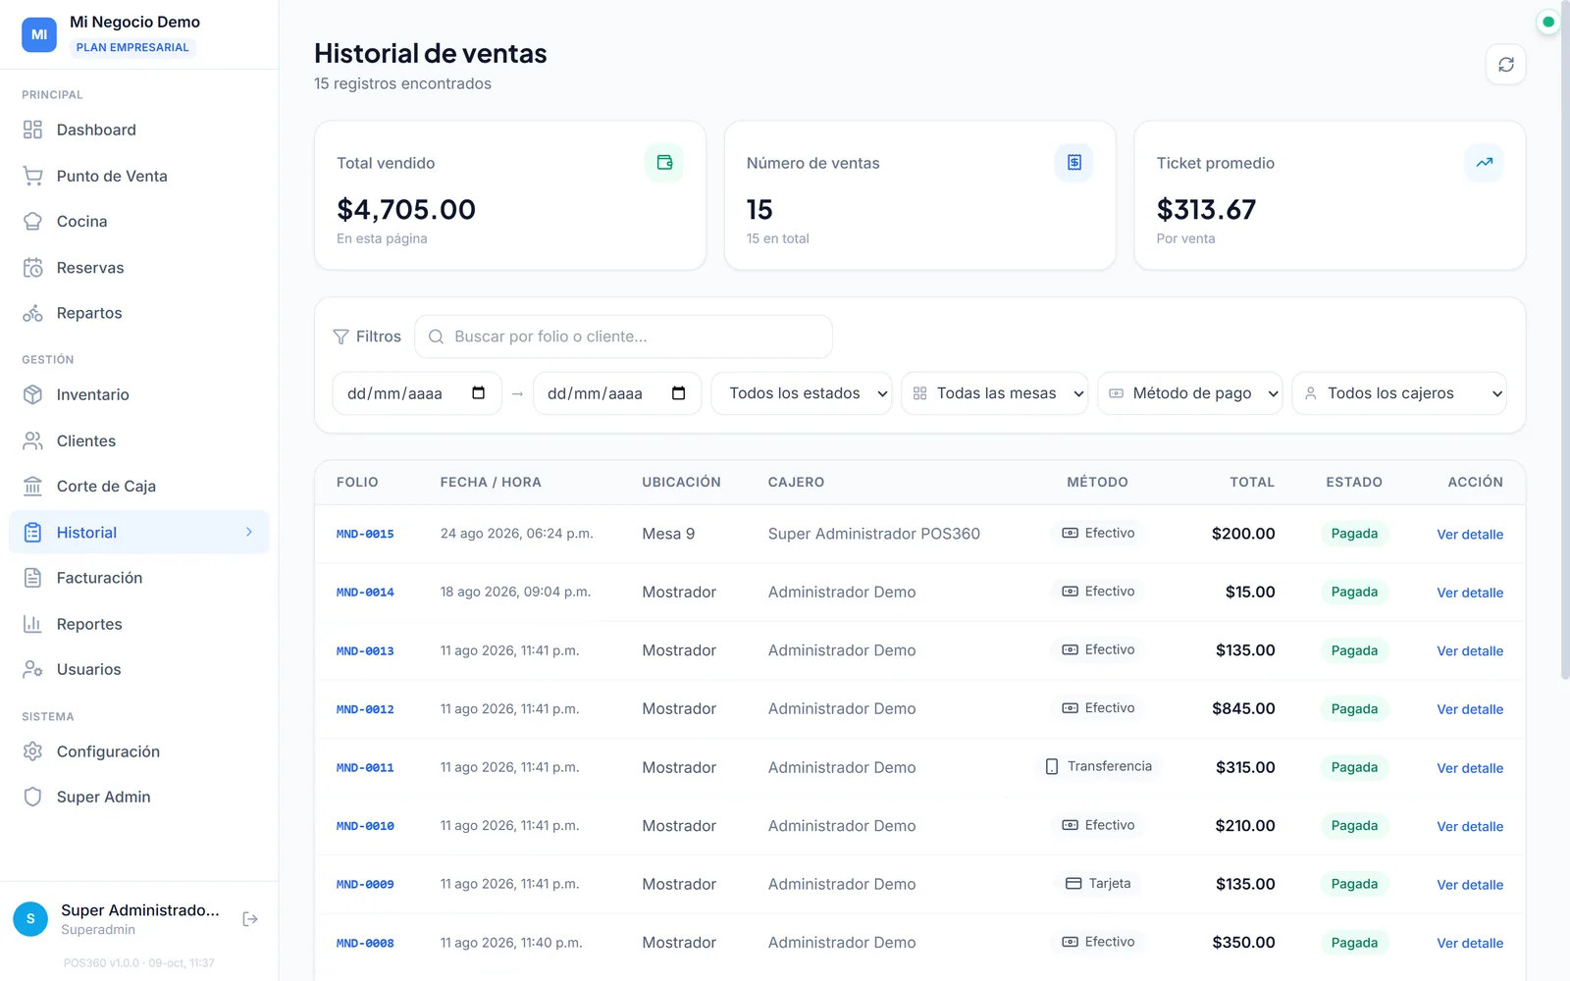Click the MI business logo avatar
This screenshot has height=981, width=1570.
coord(39,34)
